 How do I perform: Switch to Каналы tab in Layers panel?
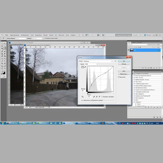134,42
